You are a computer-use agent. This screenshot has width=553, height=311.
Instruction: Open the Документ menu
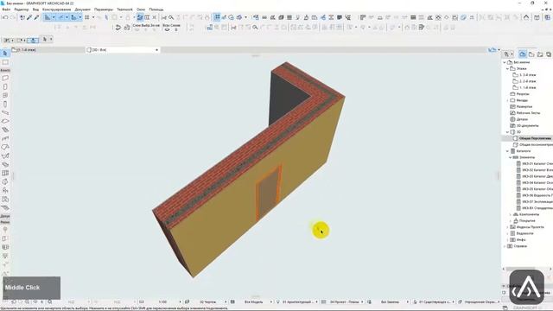pos(83,10)
